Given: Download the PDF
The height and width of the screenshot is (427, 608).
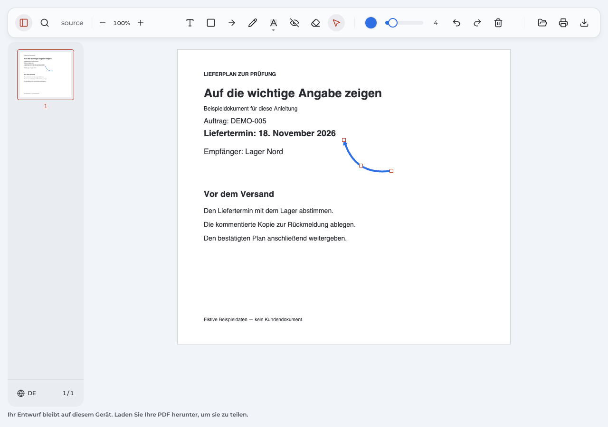Looking at the screenshot, I should (x=584, y=23).
